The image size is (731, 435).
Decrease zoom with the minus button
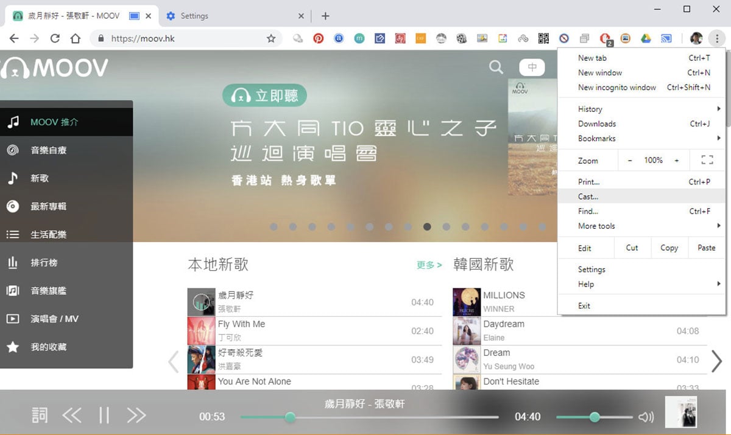coord(630,161)
